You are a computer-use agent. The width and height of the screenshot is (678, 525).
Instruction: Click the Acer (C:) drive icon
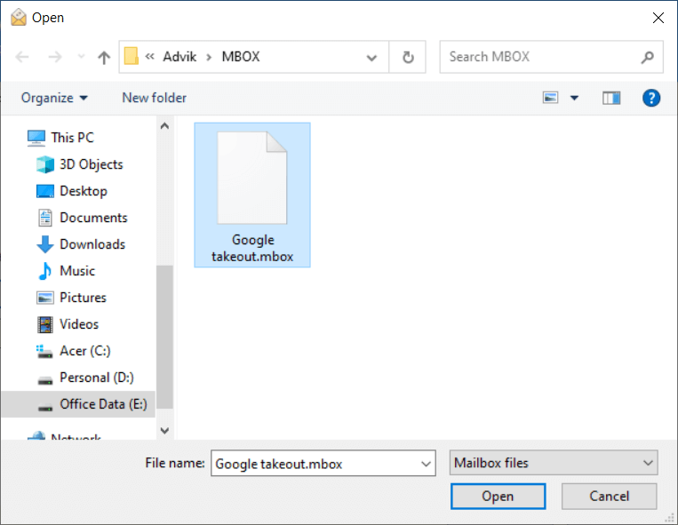(x=44, y=352)
